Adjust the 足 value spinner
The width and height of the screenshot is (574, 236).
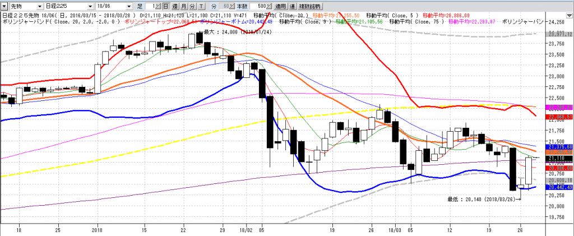click(158, 5)
